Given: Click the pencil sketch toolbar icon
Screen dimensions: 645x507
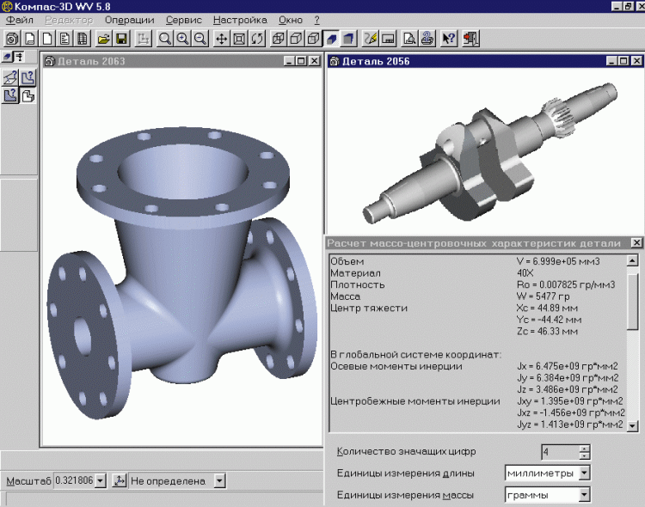Looking at the screenshot, I should (x=370, y=39).
